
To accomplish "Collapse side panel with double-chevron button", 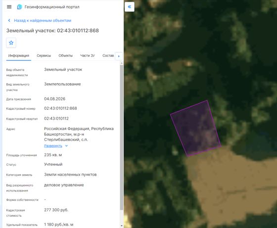I will [130, 7].
